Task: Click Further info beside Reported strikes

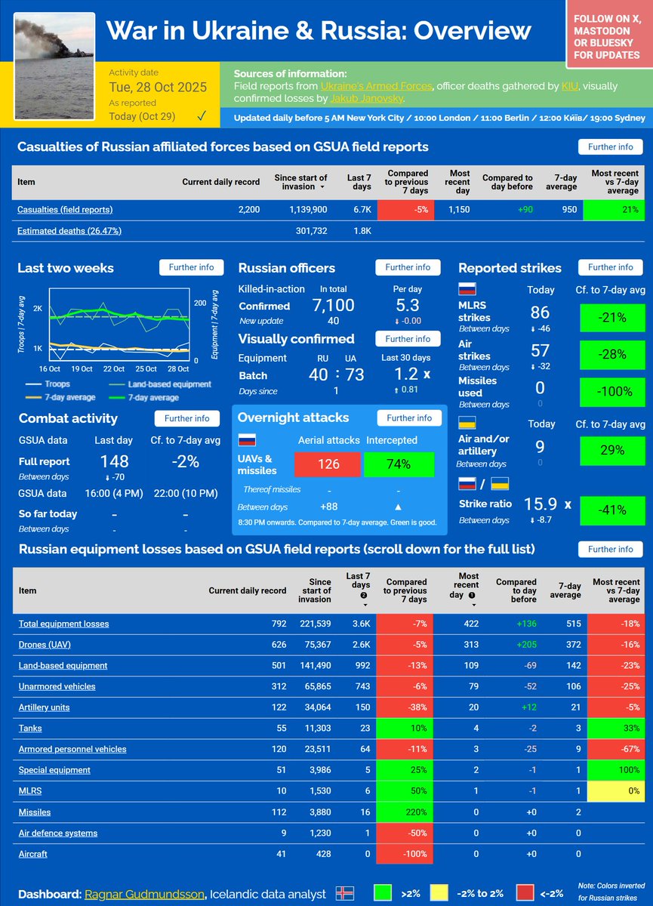Action: 610,267
